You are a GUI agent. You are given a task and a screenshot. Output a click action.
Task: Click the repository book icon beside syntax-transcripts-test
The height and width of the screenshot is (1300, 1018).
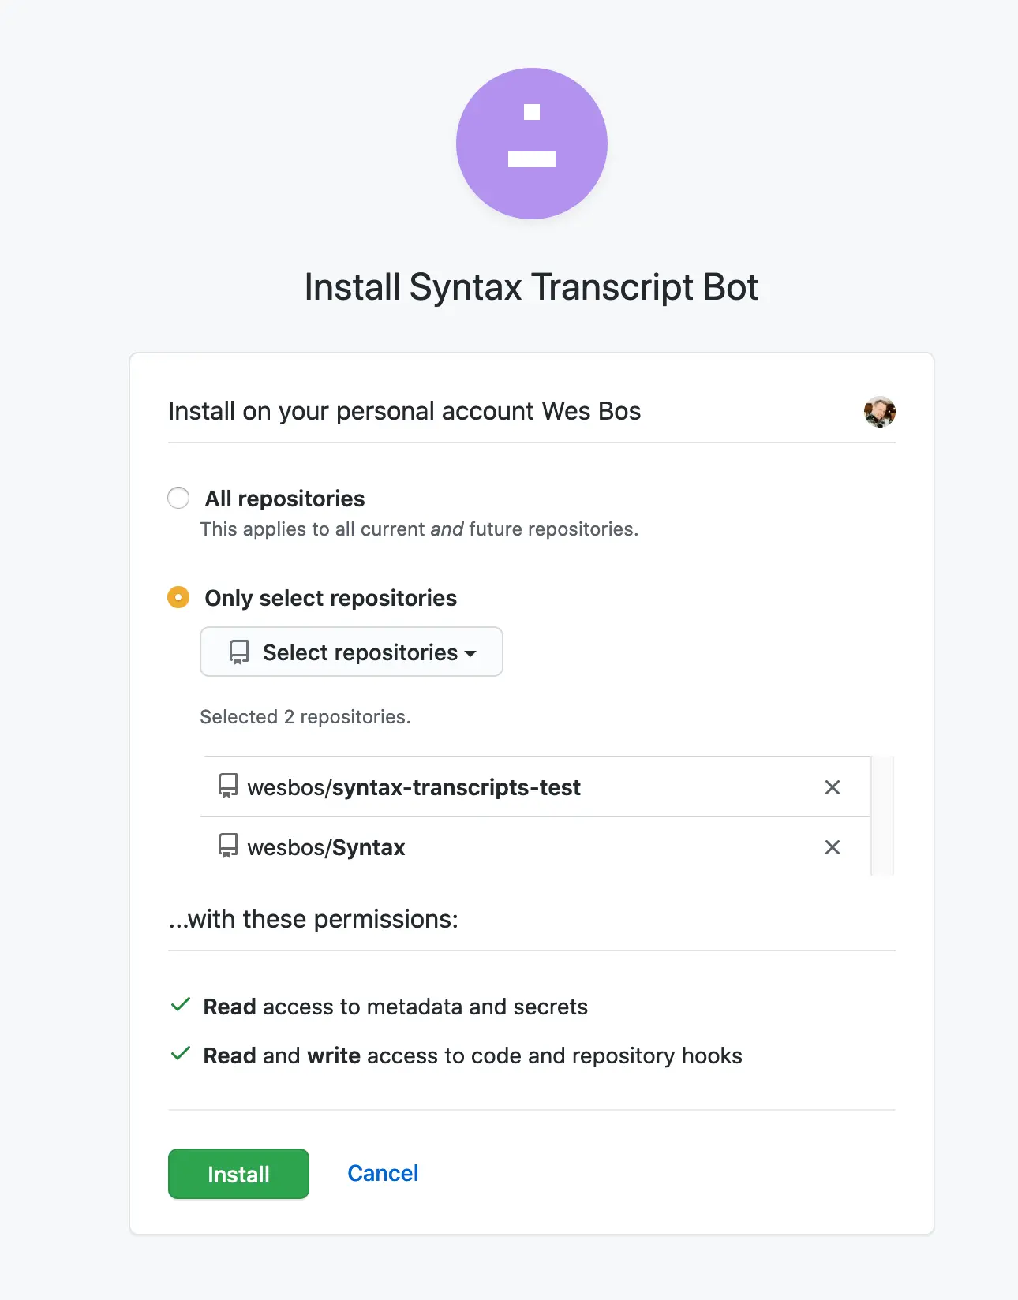click(228, 786)
